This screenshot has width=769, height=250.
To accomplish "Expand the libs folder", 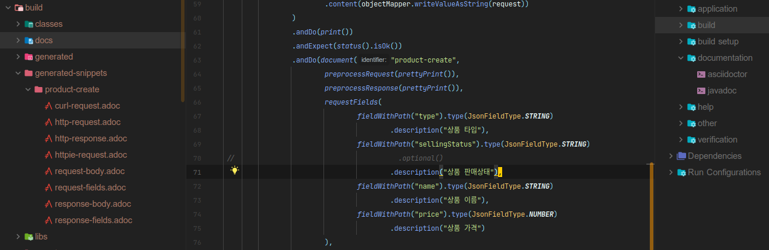I will click(18, 237).
